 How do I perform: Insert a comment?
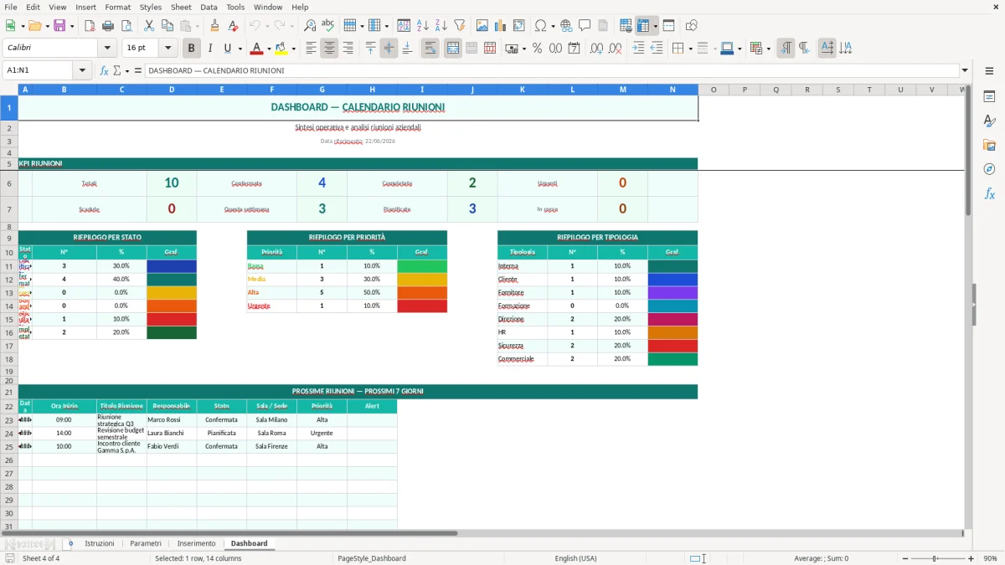pos(585,26)
